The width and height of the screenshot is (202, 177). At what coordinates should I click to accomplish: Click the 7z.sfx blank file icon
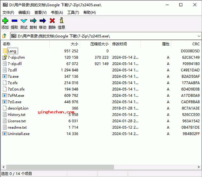(x=5, y=83)
